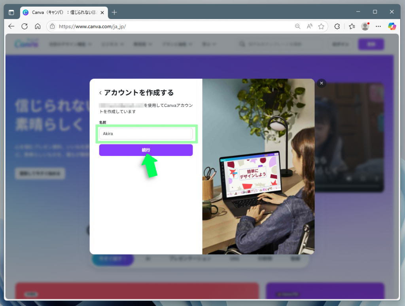This screenshot has height=306, width=405.
Task: Click the purple 続行 button to continue signup
Action: pyautogui.click(x=146, y=150)
